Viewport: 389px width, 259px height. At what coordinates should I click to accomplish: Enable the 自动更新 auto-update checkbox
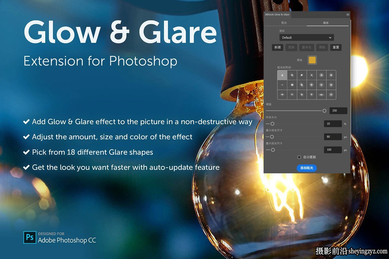click(299, 157)
